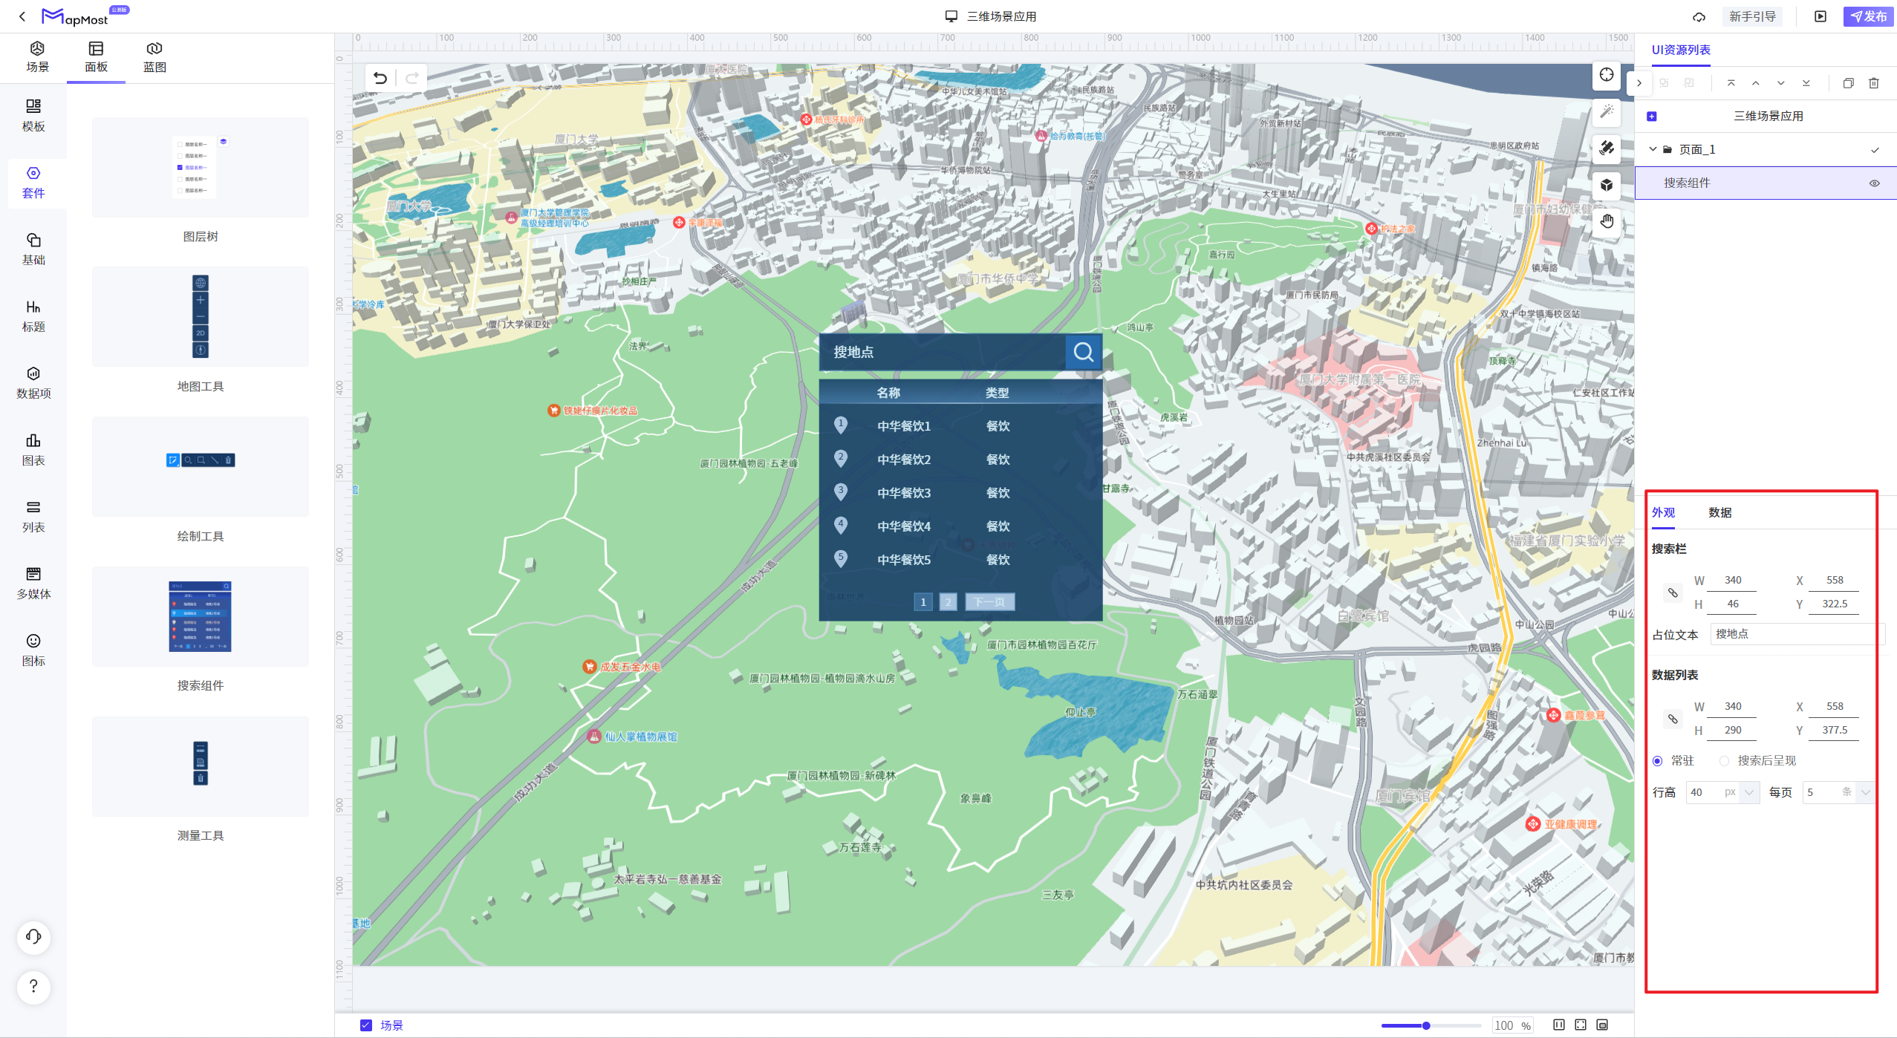Edit the 占位文本 placeholder text field
Image resolution: width=1897 pixels, height=1038 pixels.
click(x=1797, y=634)
